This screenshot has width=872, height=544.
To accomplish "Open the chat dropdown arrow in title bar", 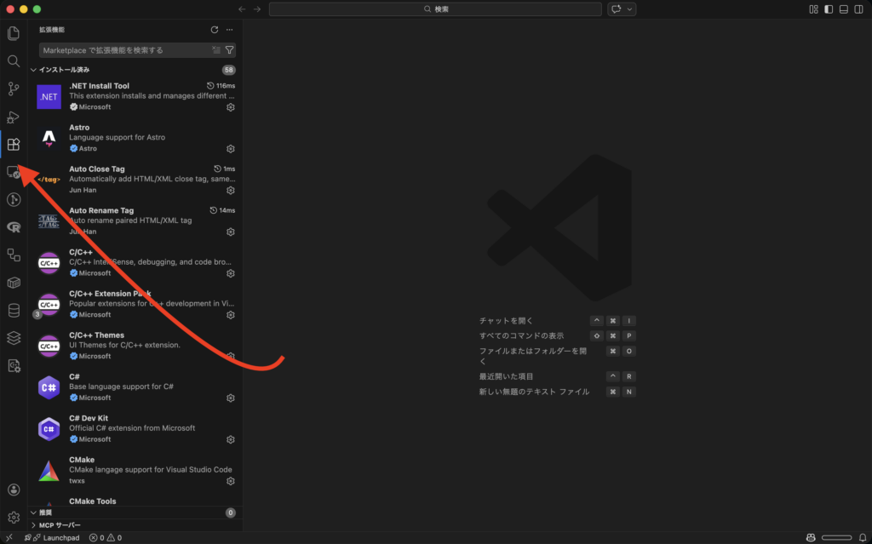I will pyautogui.click(x=630, y=9).
